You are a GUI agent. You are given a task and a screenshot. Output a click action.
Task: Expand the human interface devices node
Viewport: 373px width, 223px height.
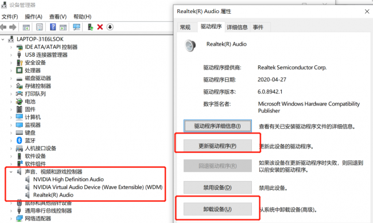click(x=11, y=148)
